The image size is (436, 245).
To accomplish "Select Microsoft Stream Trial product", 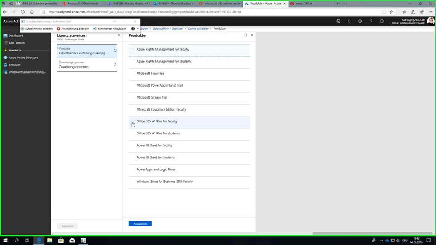I will 189,97.
